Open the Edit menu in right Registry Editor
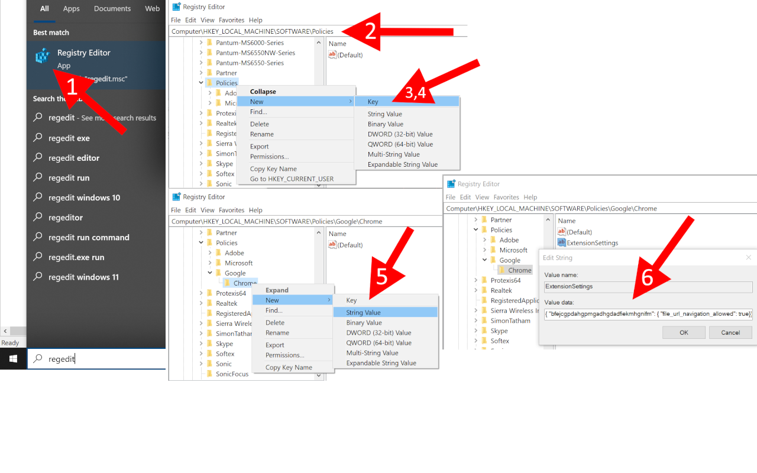 point(465,197)
